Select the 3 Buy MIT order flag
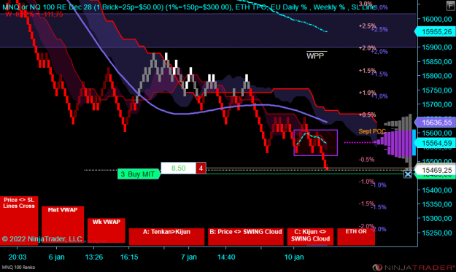The image size is (456, 272). click(139, 174)
